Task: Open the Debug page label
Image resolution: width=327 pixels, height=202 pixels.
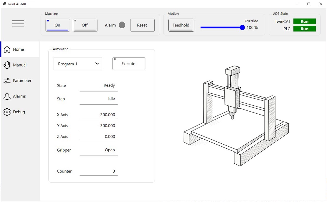Action: click(x=19, y=112)
